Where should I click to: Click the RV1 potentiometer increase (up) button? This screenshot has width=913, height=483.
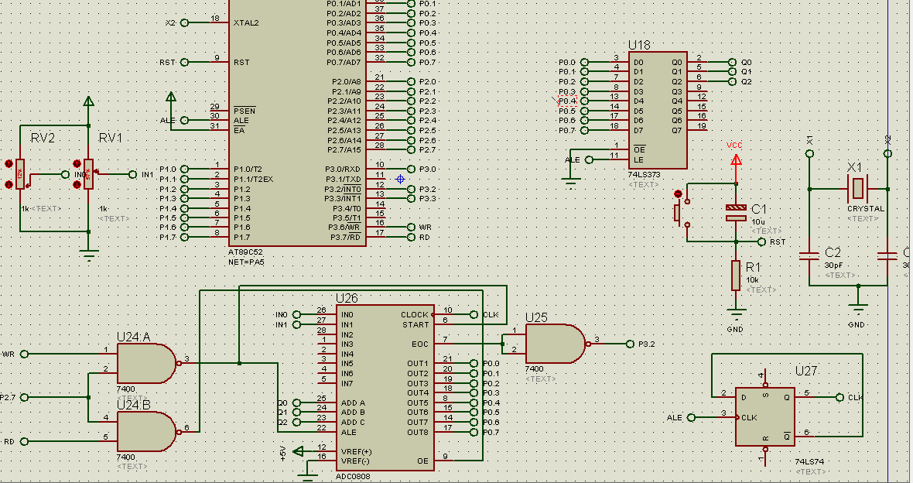tap(77, 163)
